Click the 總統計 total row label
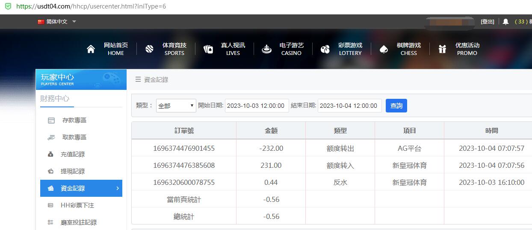Viewport: 532px width, 230px height. 184,217
